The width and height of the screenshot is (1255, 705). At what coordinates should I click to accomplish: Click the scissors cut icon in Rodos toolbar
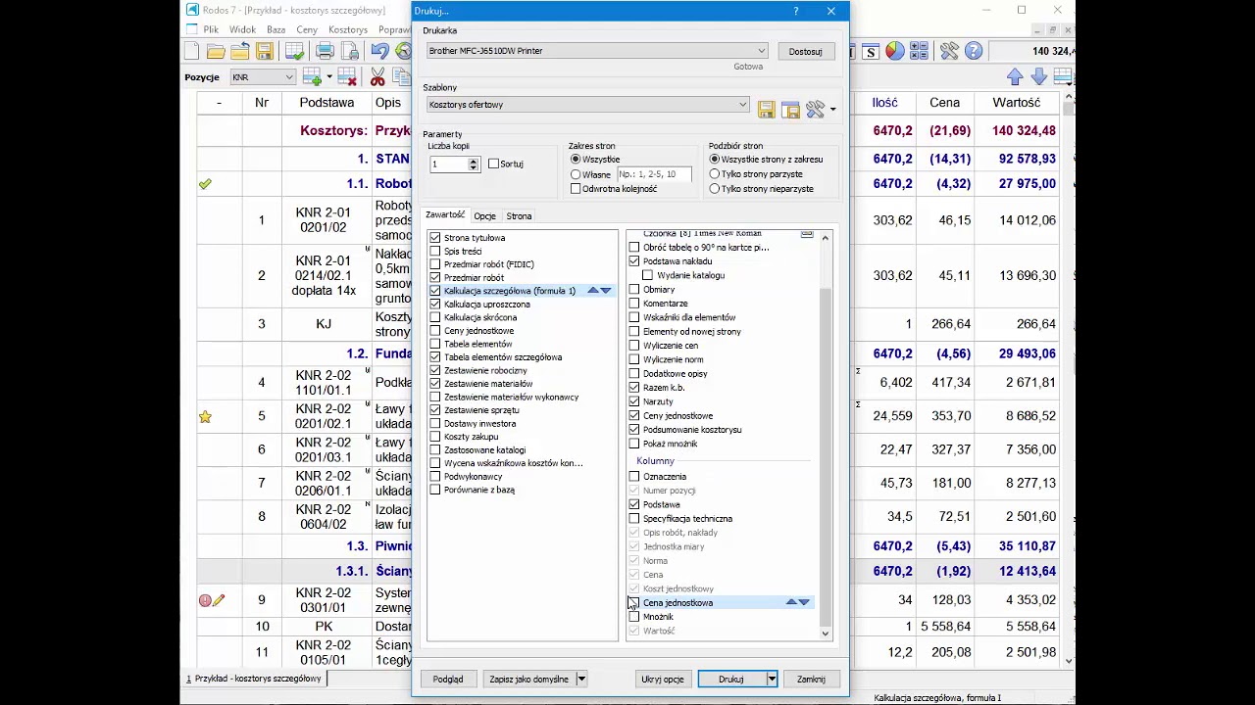[377, 76]
